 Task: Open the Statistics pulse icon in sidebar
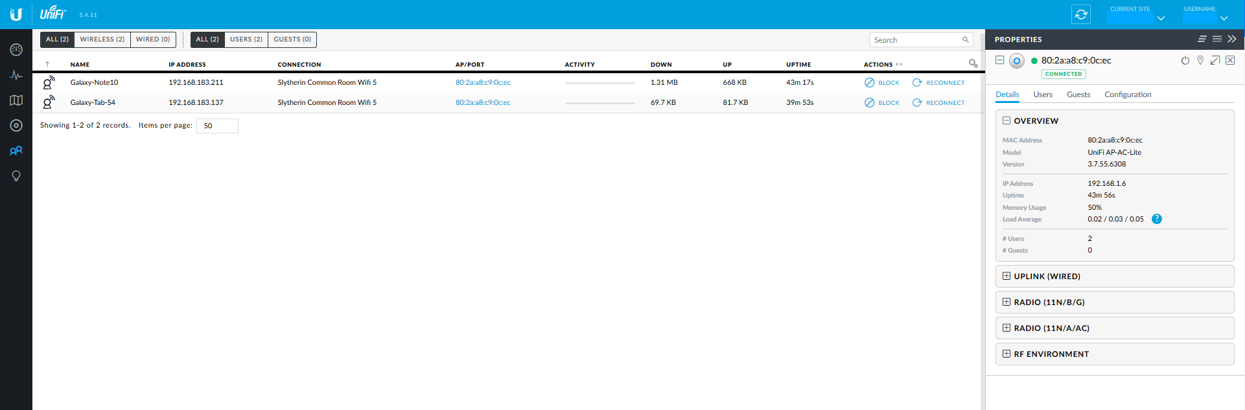click(x=16, y=75)
